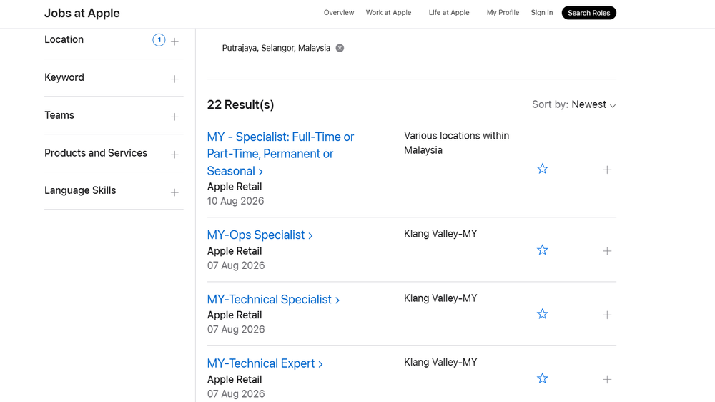The height and width of the screenshot is (402, 715).
Task: Open the Jobs at Apple home link
Action: pyautogui.click(x=82, y=13)
